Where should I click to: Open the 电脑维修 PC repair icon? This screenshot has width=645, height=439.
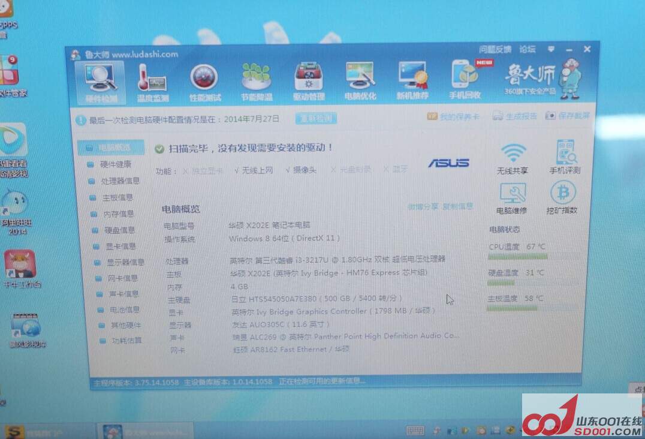pyautogui.click(x=512, y=199)
